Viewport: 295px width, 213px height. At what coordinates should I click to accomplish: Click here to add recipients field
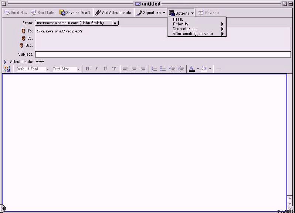coord(163,38)
